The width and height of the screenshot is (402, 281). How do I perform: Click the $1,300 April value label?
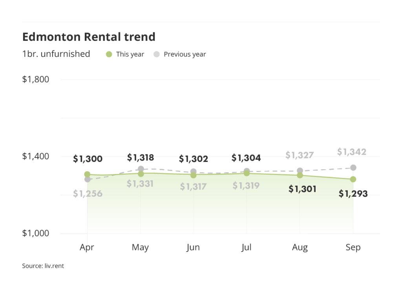[88, 159]
